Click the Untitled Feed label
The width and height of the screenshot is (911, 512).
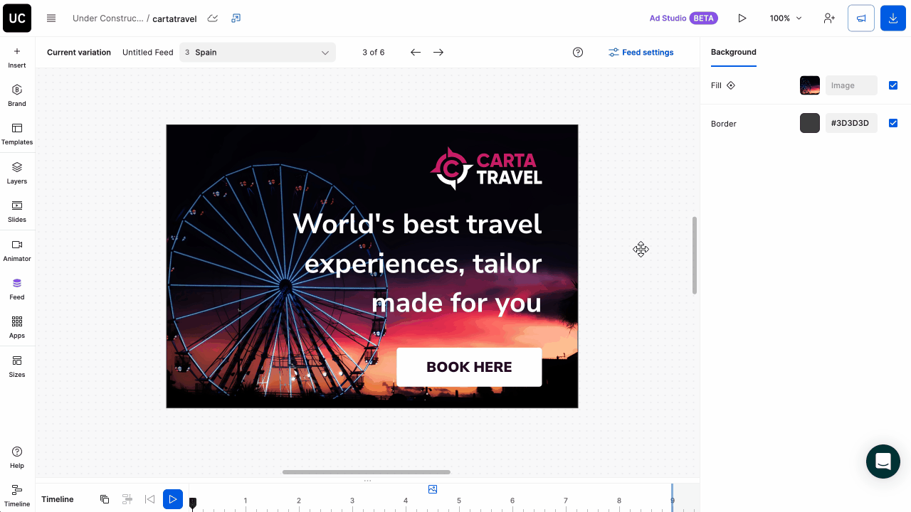click(x=147, y=53)
